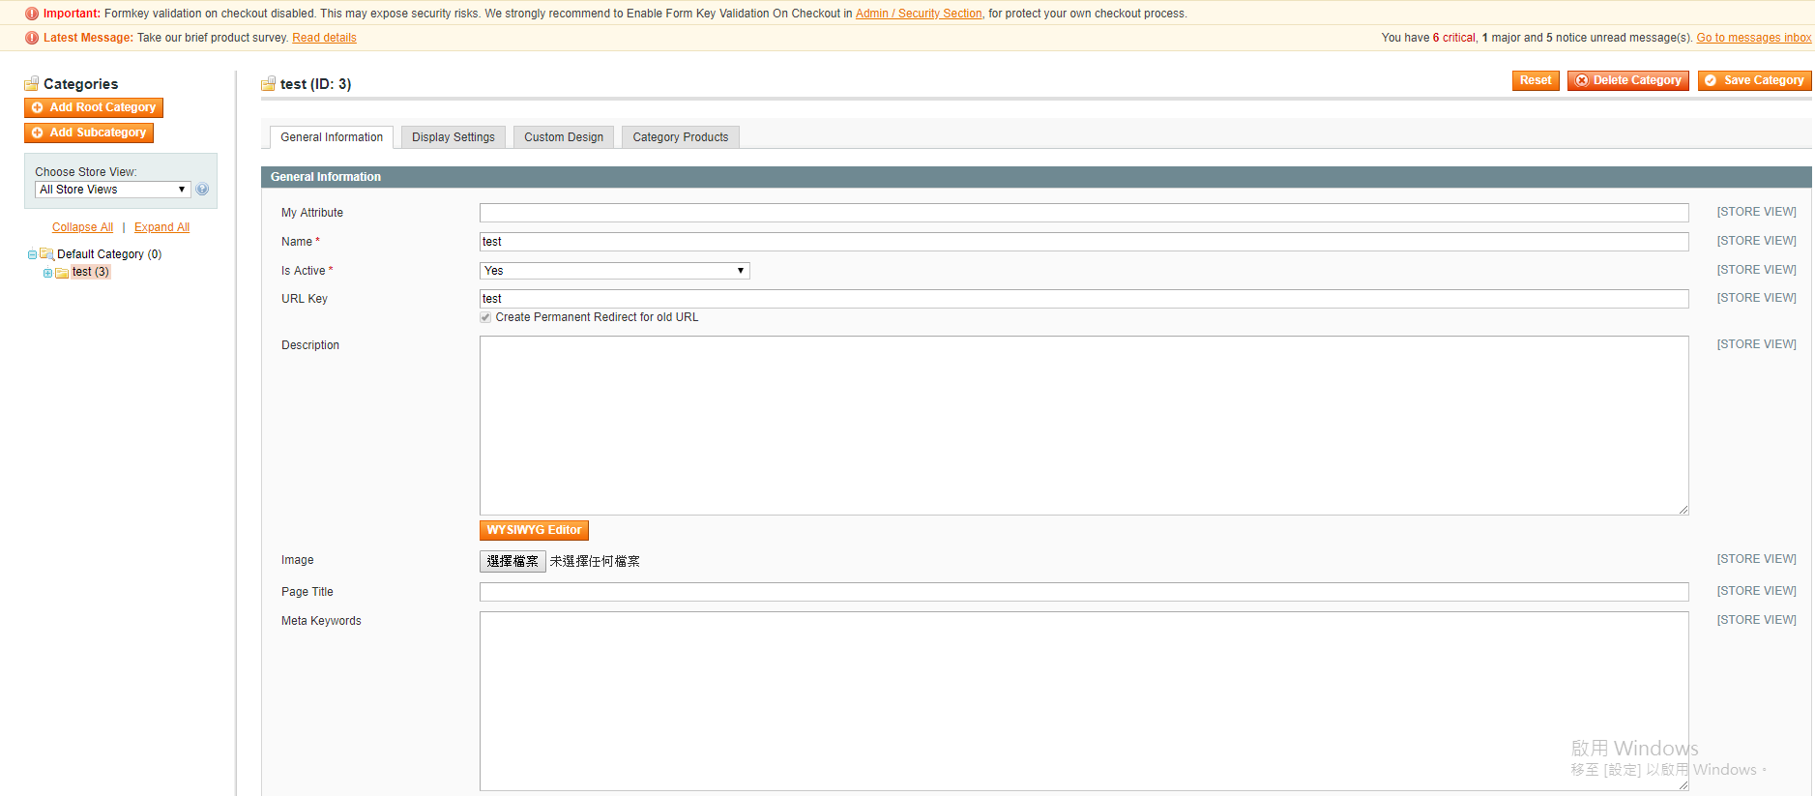The image size is (1815, 796).
Task: Switch to the Display Settings tab
Action: (453, 137)
